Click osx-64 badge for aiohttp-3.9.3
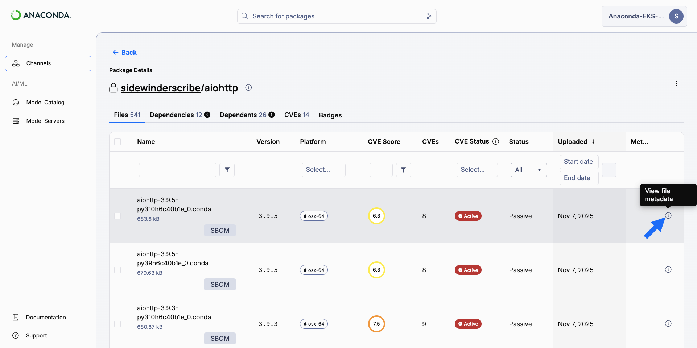Viewport: 697px width, 348px height. click(314, 324)
